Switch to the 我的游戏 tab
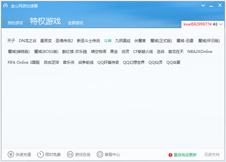 pyautogui.click(x=15, y=23)
